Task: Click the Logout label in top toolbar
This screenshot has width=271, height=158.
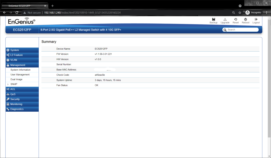Action: pyautogui.click(x=256, y=23)
